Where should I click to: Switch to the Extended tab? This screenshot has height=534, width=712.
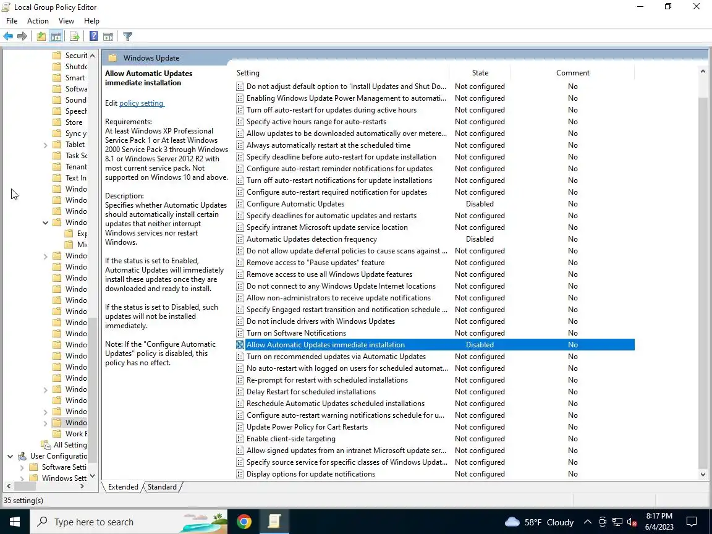[123, 487]
